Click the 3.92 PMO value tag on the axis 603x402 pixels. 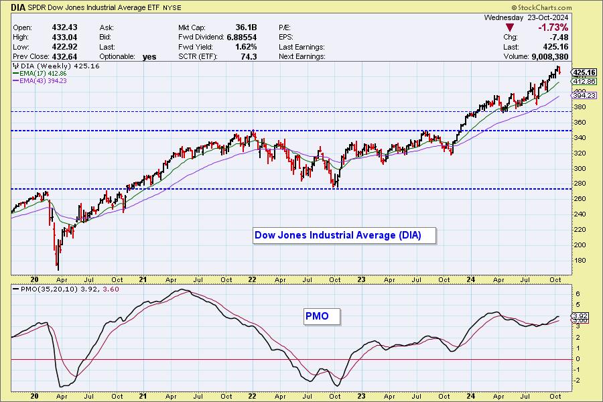pyautogui.click(x=581, y=316)
